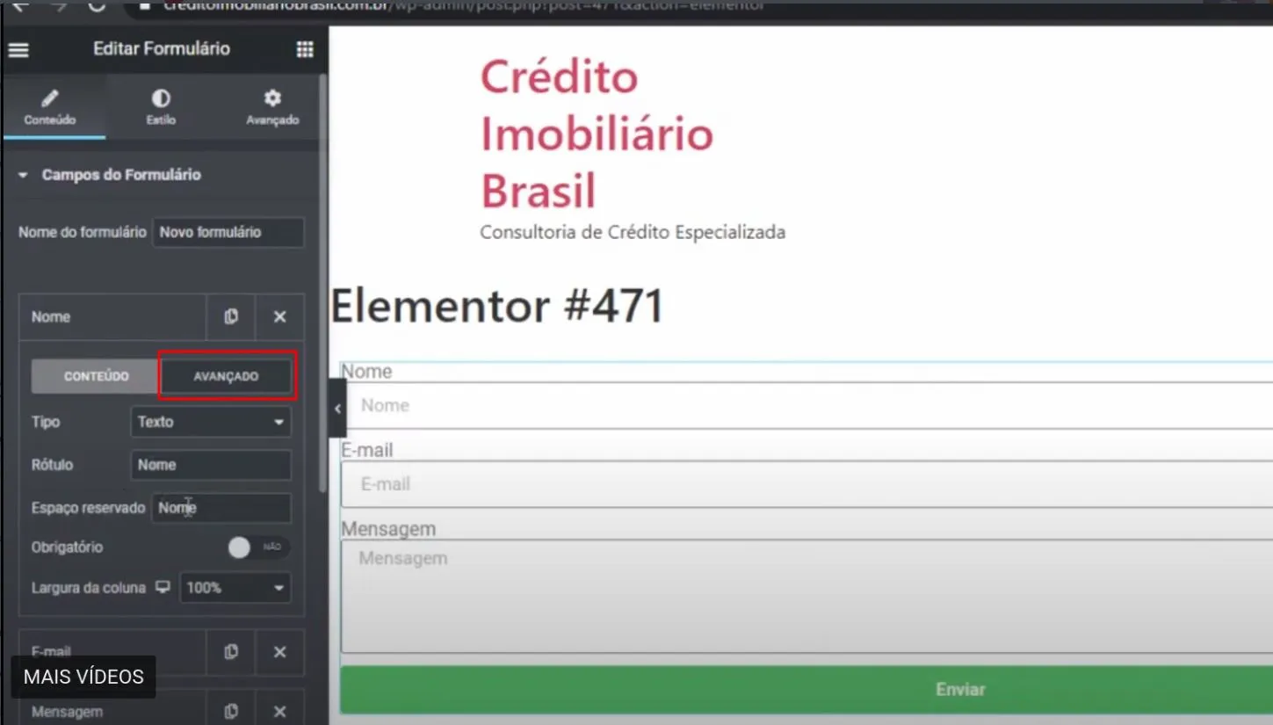Screen dimensions: 1273x725
Task: Open the responsive device icon by Largura
Action: pyautogui.click(x=163, y=587)
